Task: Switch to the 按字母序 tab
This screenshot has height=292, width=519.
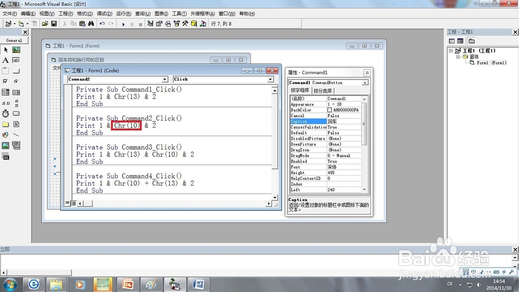Action: (300, 90)
